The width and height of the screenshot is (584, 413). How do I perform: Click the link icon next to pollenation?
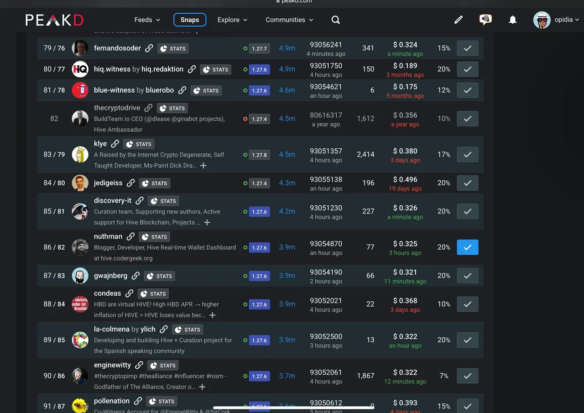(138, 401)
